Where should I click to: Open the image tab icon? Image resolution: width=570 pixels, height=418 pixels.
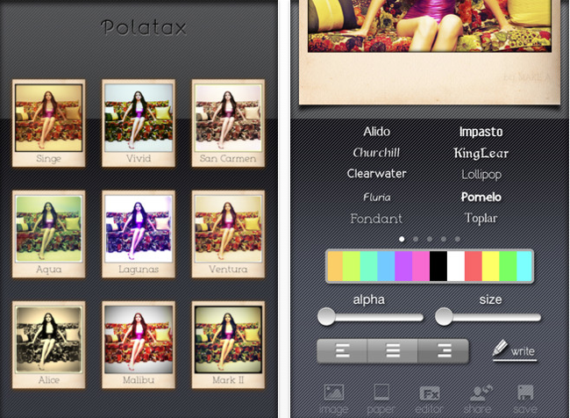click(334, 393)
